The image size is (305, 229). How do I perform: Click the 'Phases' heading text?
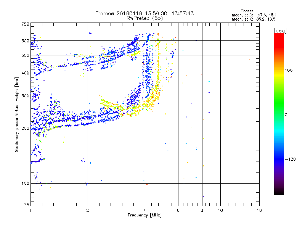[x=247, y=11]
